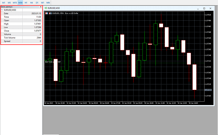Viewport: 218px width, 135px height.
Task: Click the depth of market icon on chart
Action: click(50, 13)
